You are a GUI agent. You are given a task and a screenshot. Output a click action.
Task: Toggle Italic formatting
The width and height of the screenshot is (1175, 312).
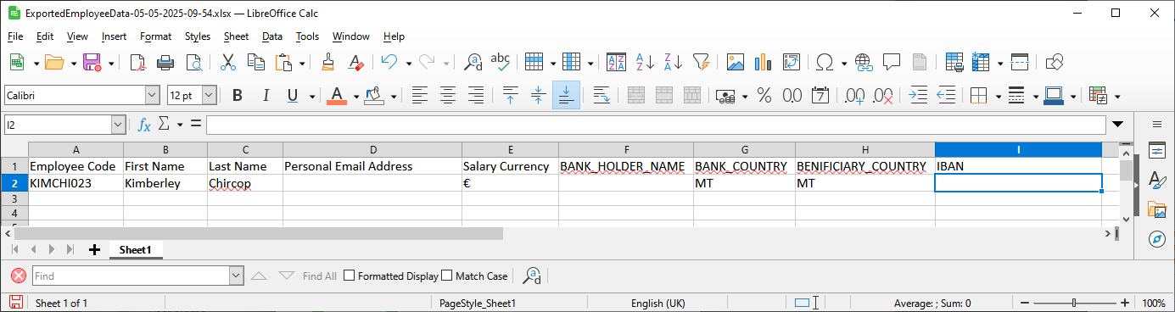[x=266, y=95]
